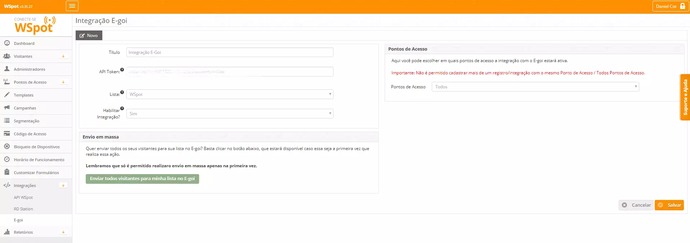Click the WSpot logo

coord(35,25)
